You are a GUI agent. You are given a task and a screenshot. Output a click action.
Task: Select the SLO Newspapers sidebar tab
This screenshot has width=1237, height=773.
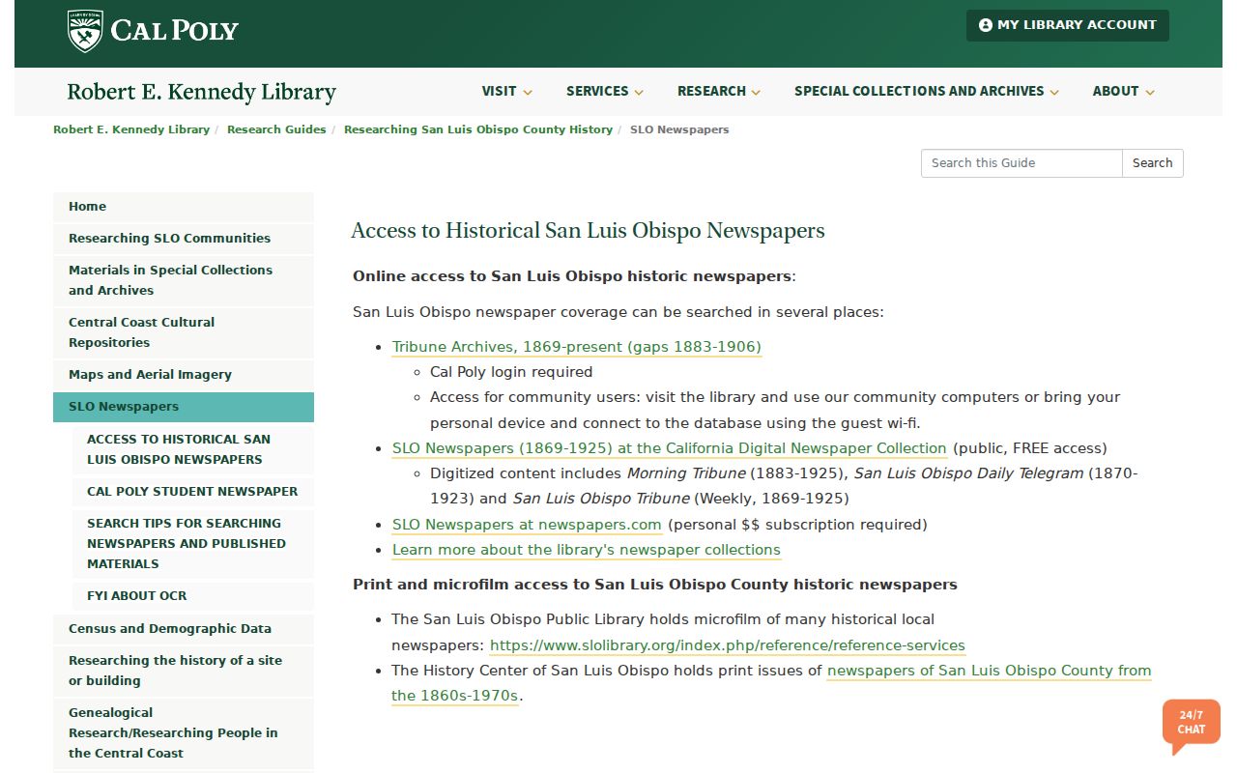[x=184, y=407]
